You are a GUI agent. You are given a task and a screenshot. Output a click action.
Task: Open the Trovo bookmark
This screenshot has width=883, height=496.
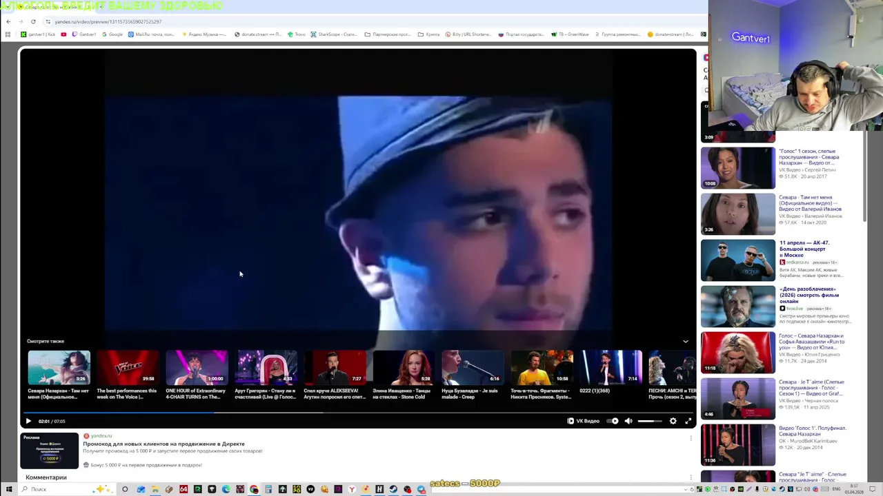(297, 34)
